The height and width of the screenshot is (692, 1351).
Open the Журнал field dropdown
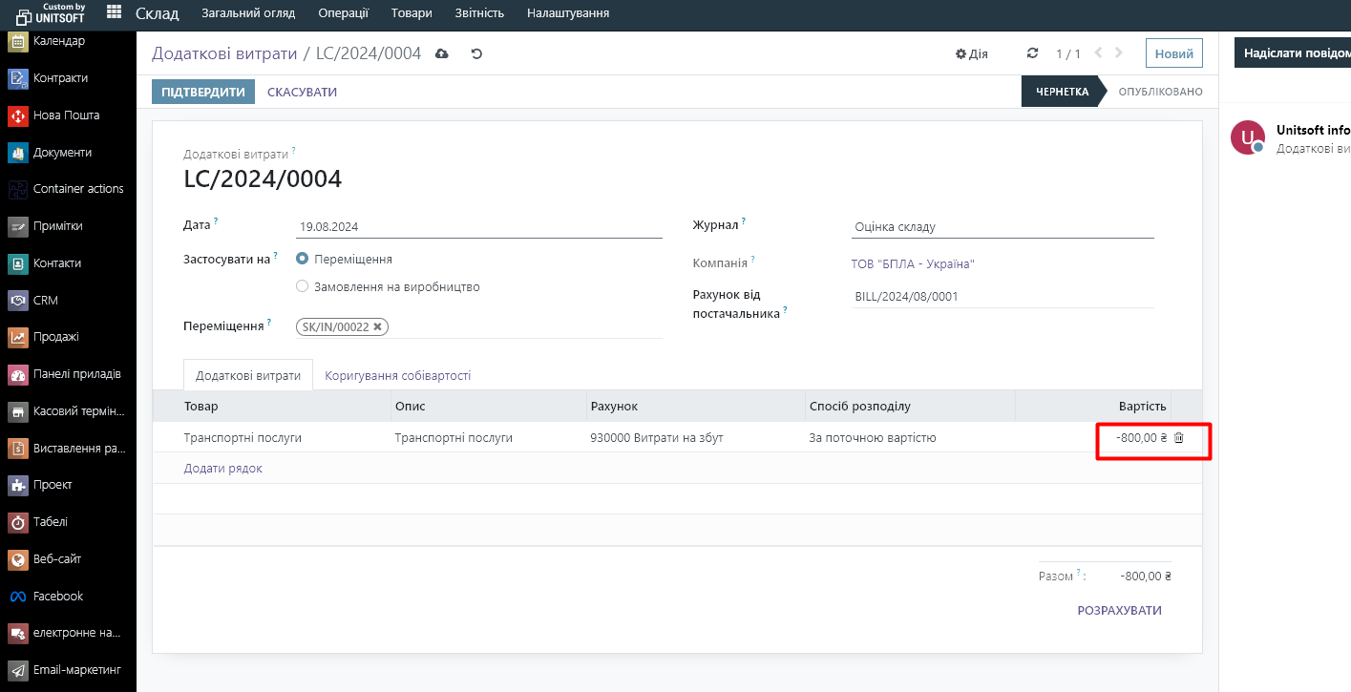point(1003,227)
